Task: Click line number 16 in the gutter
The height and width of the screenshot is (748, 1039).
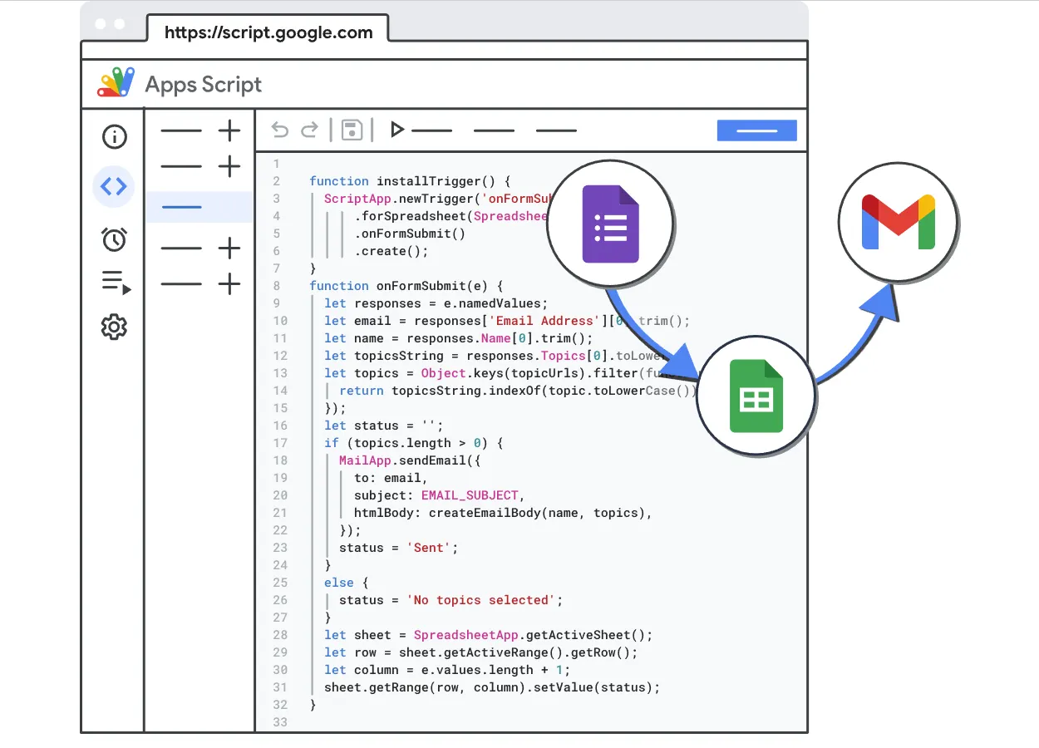Action: coord(280,426)
